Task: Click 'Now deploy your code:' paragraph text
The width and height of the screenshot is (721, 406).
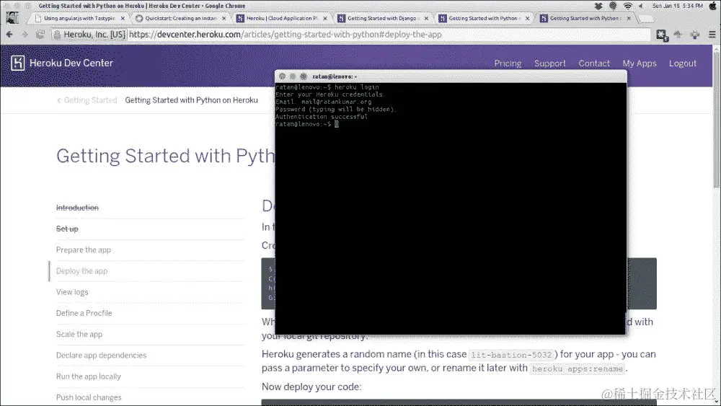Action: pos(311,387)
